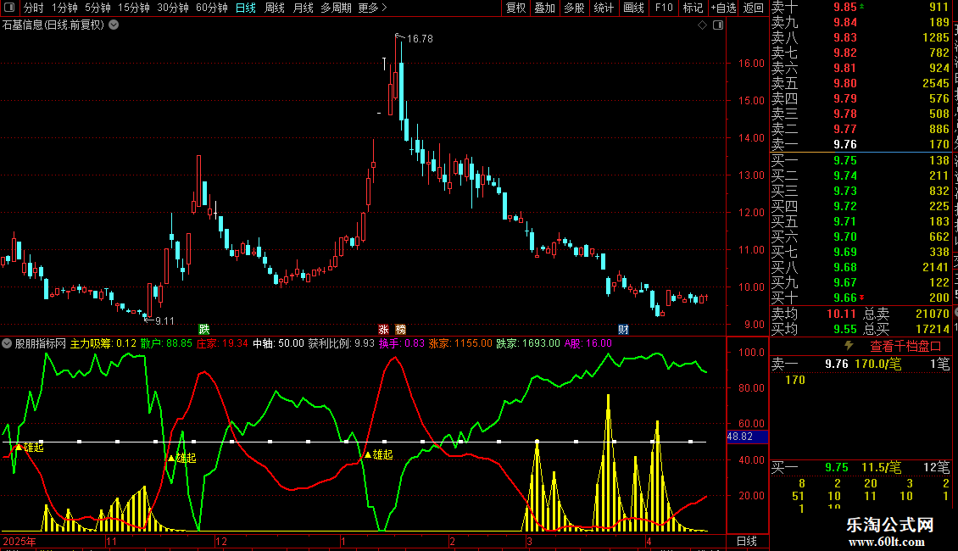Switch to the 周线 weekly tab
This screenshot has height=551, width=958.
pos(275,8)
